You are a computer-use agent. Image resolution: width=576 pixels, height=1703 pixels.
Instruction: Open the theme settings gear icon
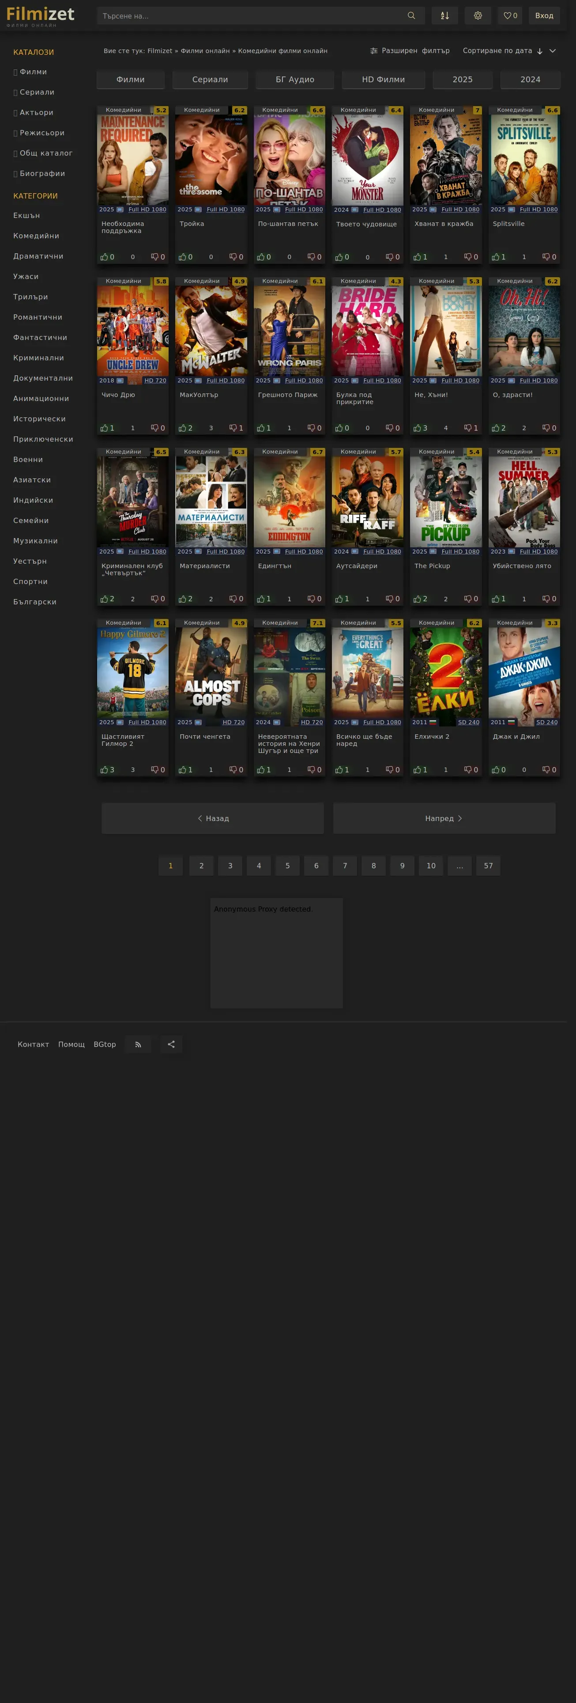tap(478, 16)
